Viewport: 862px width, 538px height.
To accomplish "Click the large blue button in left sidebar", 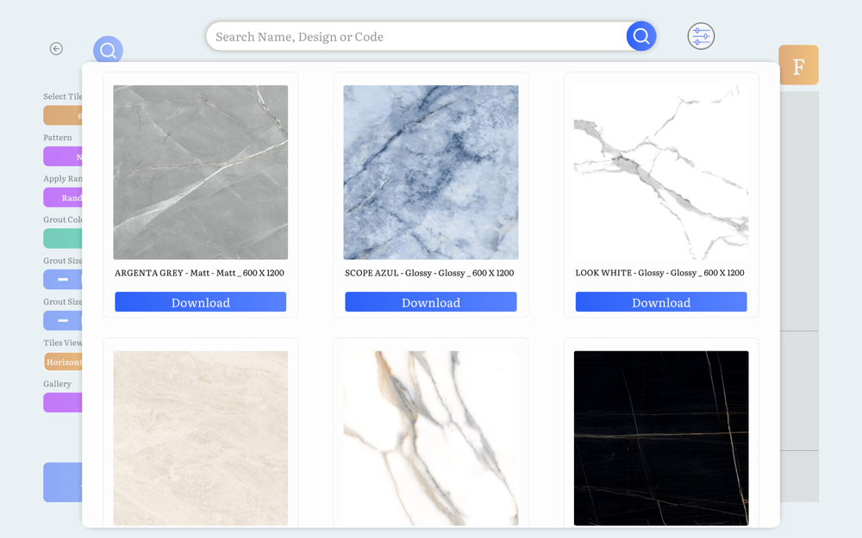I will pyautogui.click(x=63, y=482).
